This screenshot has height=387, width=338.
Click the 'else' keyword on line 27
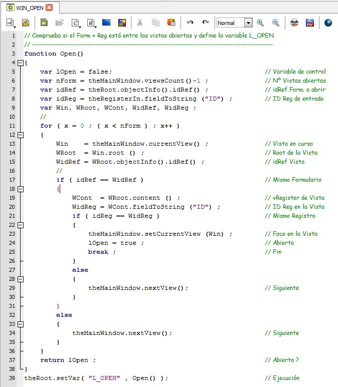pyautogui.click(x=80, y=270)
